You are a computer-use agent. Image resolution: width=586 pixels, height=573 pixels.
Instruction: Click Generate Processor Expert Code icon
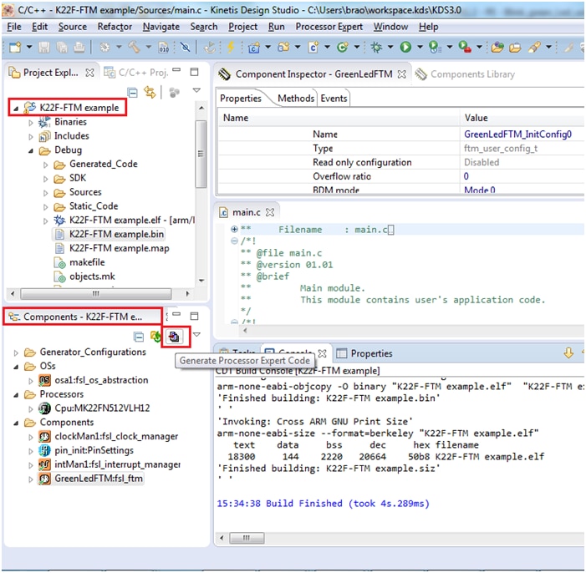click(174, 337)
